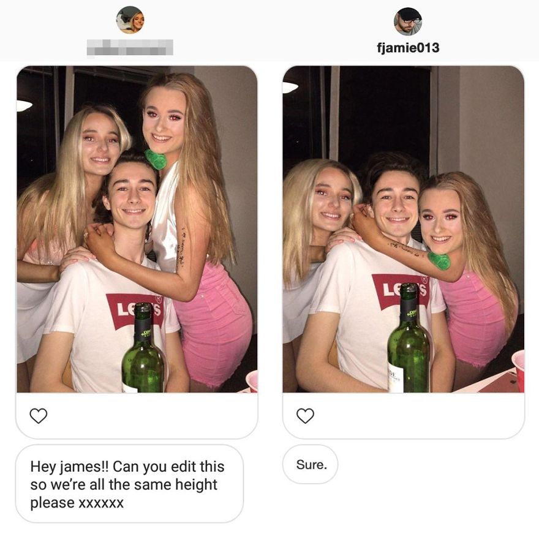The width and height of the screenshot is (539, 539).
Task: Click the ceiling lamp in the left photo
Action: [23, 105]
